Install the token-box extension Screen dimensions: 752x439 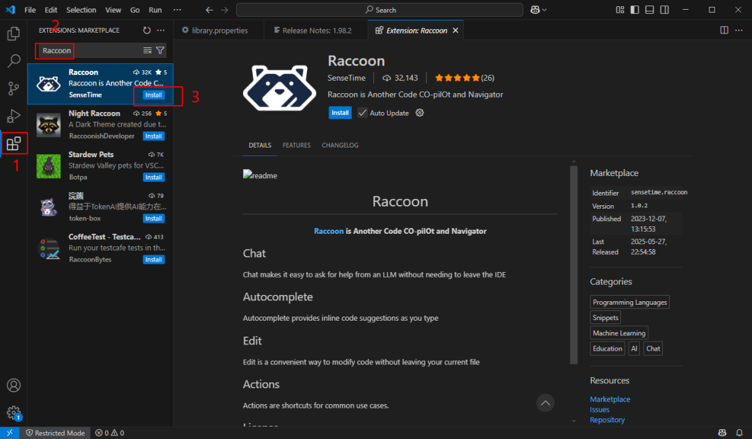pos(153,218)
